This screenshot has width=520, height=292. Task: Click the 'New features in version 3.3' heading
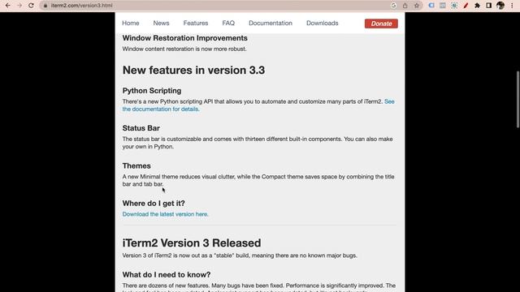[193, 71]
